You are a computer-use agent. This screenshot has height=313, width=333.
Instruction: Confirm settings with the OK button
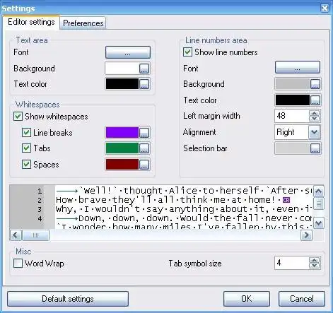pos(247,299)
